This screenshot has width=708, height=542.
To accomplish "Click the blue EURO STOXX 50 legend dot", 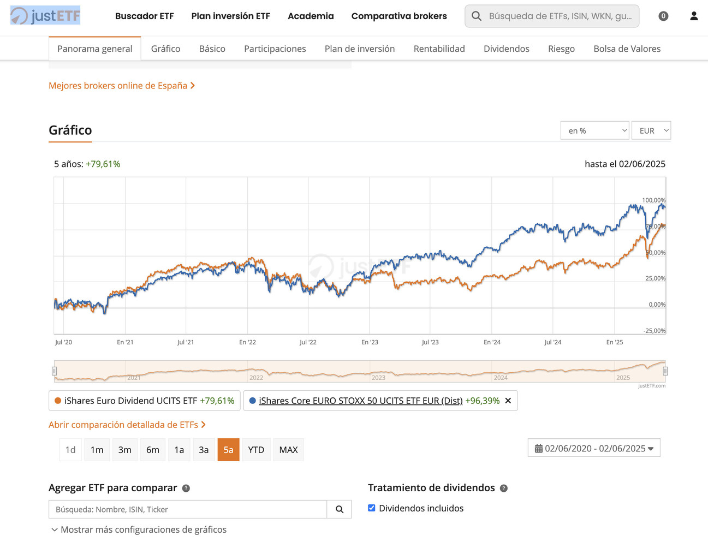I will 252,401.
